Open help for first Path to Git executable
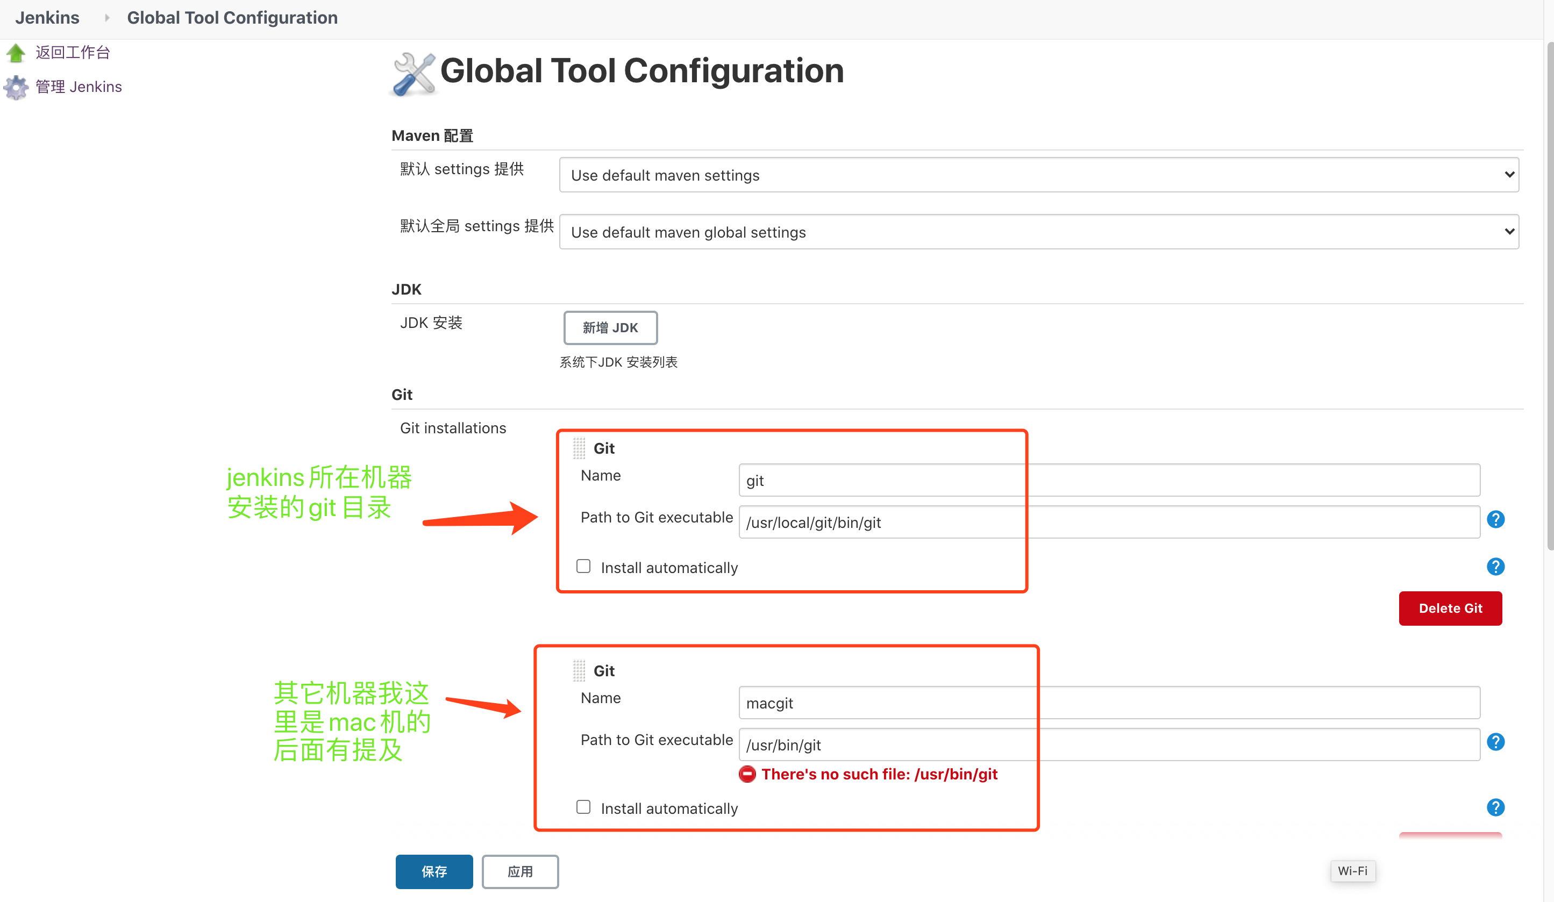Viewport: 1554px width, 902px height. coord(1495,519)
